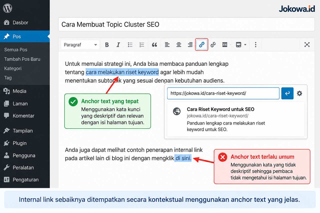Viewport: 320px width, 213px height.
Task: Open the Kategori submenu item
Action: [x=13, y=68]
